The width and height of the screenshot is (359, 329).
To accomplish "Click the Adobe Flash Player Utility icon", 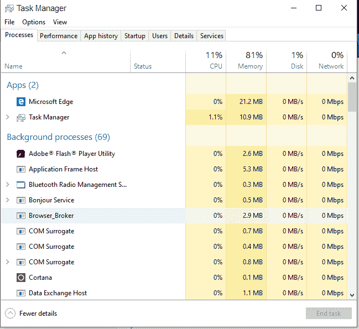I will [21, 154].
